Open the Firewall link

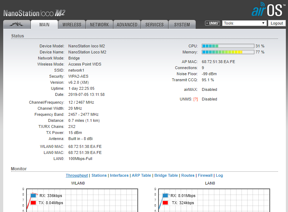205,175
